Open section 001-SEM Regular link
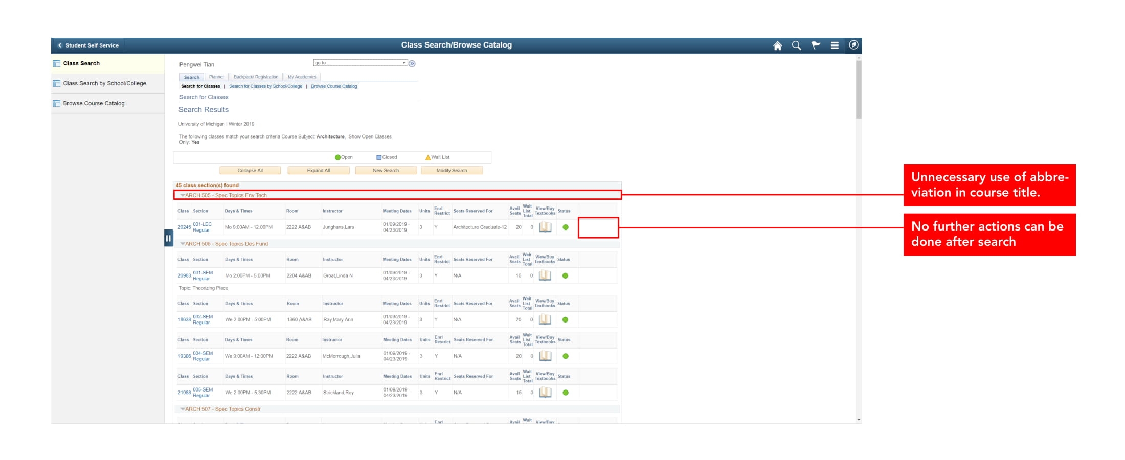The width and height of the screenshot is (1125, 460). coord(203,276)
